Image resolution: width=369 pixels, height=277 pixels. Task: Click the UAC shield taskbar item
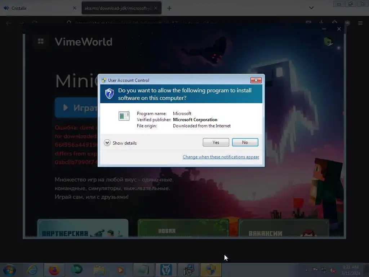tap(210, 270)
